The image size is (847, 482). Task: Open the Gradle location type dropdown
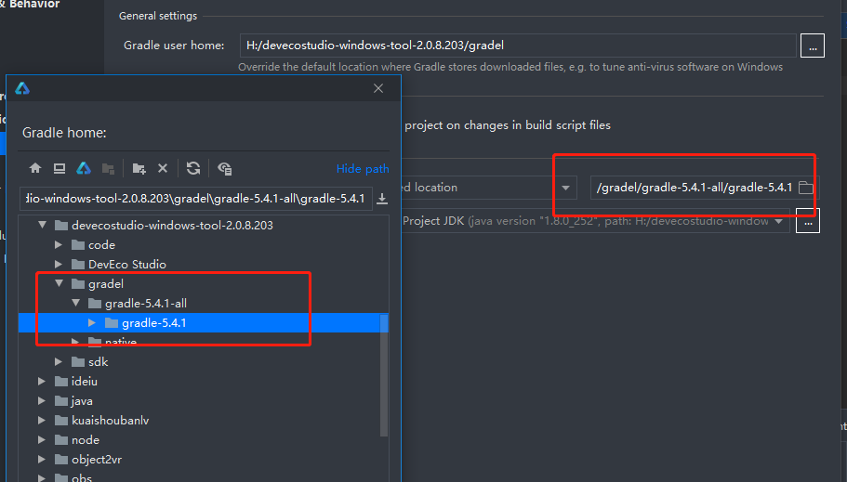tap(565, 188)
